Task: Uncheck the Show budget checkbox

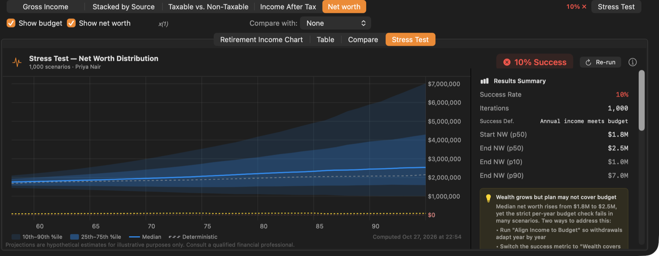Action: 11,23
